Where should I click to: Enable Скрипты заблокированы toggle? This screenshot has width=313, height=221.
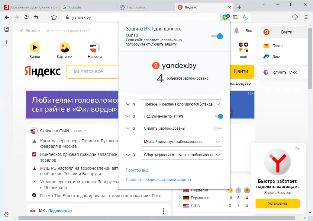click(x=218, y=128)
